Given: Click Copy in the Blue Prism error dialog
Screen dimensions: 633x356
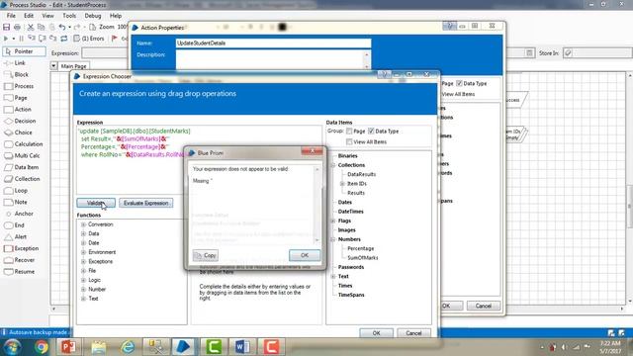Looking at the screenshot, I should [206, 255].
